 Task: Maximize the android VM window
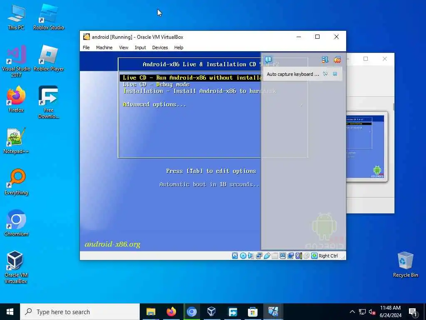[317, 37]
